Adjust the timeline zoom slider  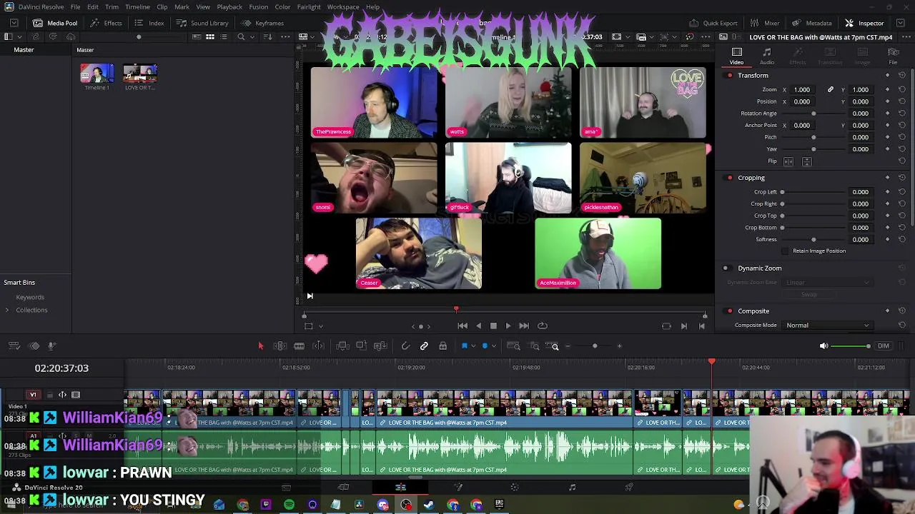pyautogui.click(x=593, y=346)
